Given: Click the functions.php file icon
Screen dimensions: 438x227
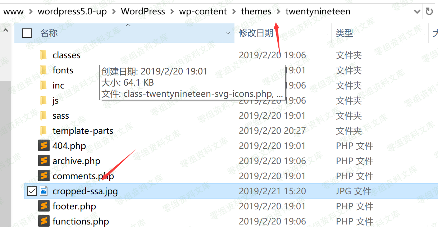Looking at the screenshot, I should click(x=44, y=221).
